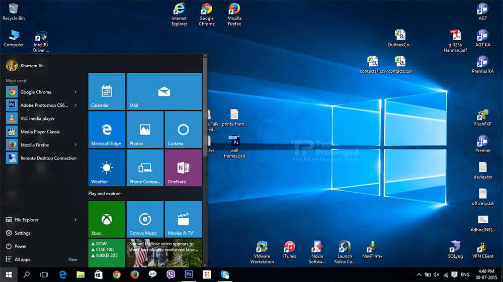Select the contacts1.csv file
This screenshot has width=503, height=282.
click(372, 65)
